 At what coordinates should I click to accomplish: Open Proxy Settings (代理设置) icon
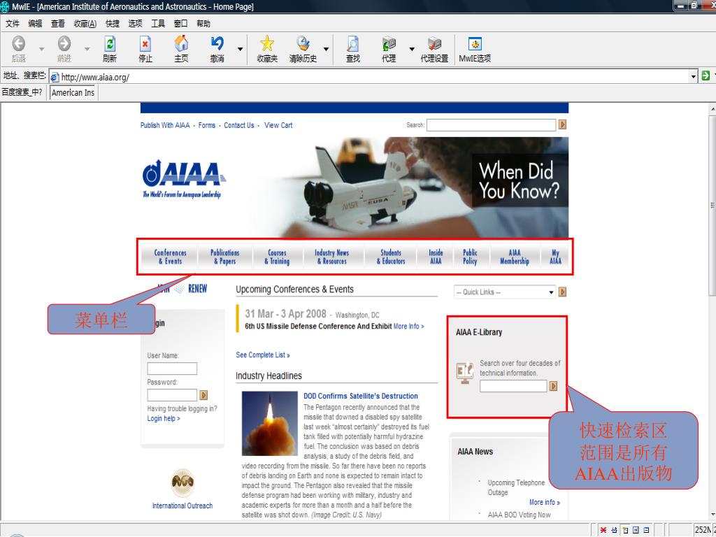[x=434, y=44]
